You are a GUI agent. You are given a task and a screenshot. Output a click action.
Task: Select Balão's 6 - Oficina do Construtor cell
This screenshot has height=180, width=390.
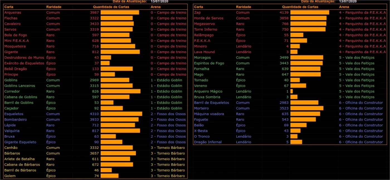point(361,125)
